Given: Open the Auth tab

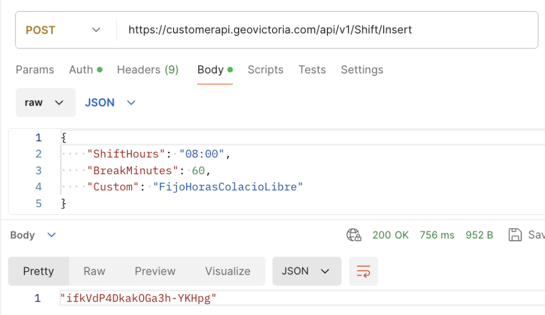Looking at the screenshot, I should (85, 70).
